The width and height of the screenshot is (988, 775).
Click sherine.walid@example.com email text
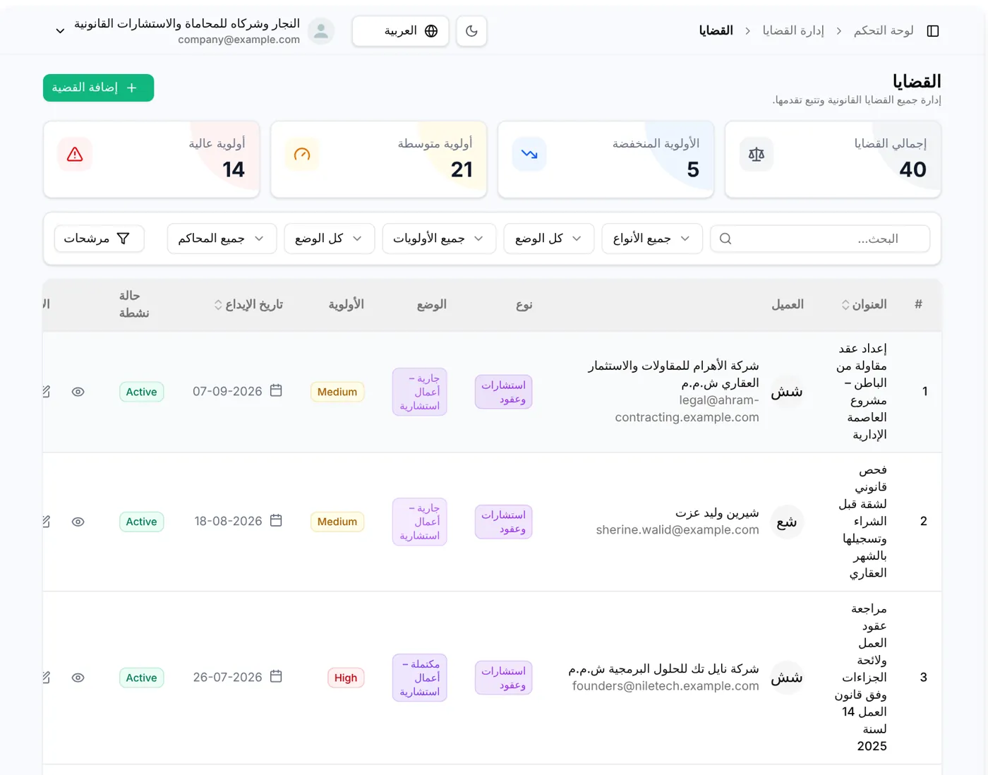tap(677, 530)
